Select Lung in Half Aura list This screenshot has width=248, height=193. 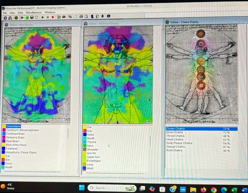[90, 165]
